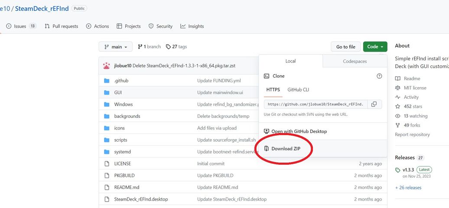Open the Windows folder

[124, 104]
